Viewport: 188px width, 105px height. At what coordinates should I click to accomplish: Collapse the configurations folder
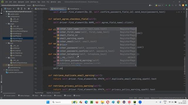pos(6,16)
